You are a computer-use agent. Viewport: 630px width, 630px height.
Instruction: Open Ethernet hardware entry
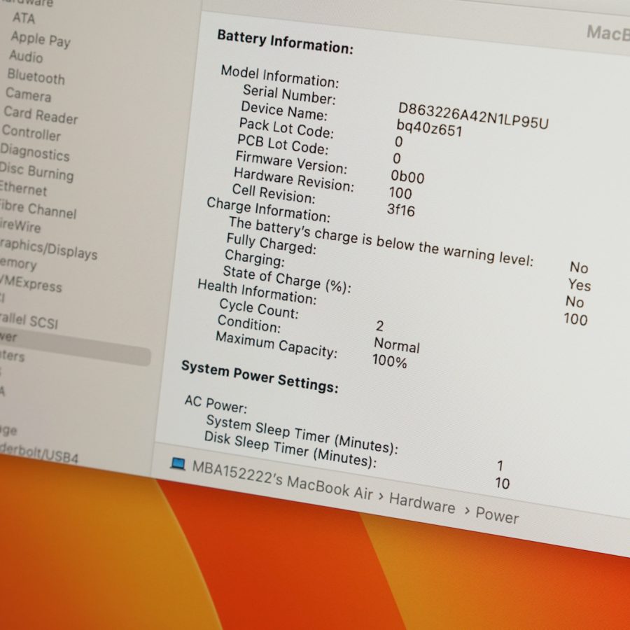(x=23, y=188)
